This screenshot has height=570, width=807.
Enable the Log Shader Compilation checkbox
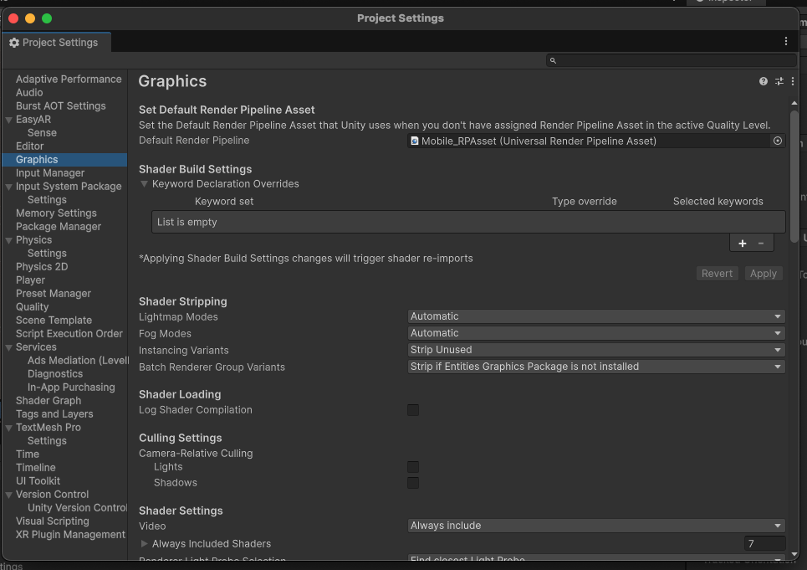(413, 410)
